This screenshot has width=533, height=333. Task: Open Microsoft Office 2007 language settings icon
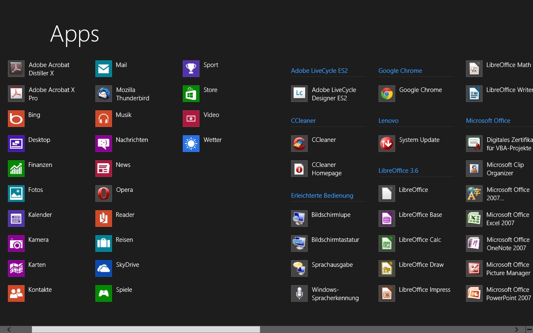pos(474,194)
